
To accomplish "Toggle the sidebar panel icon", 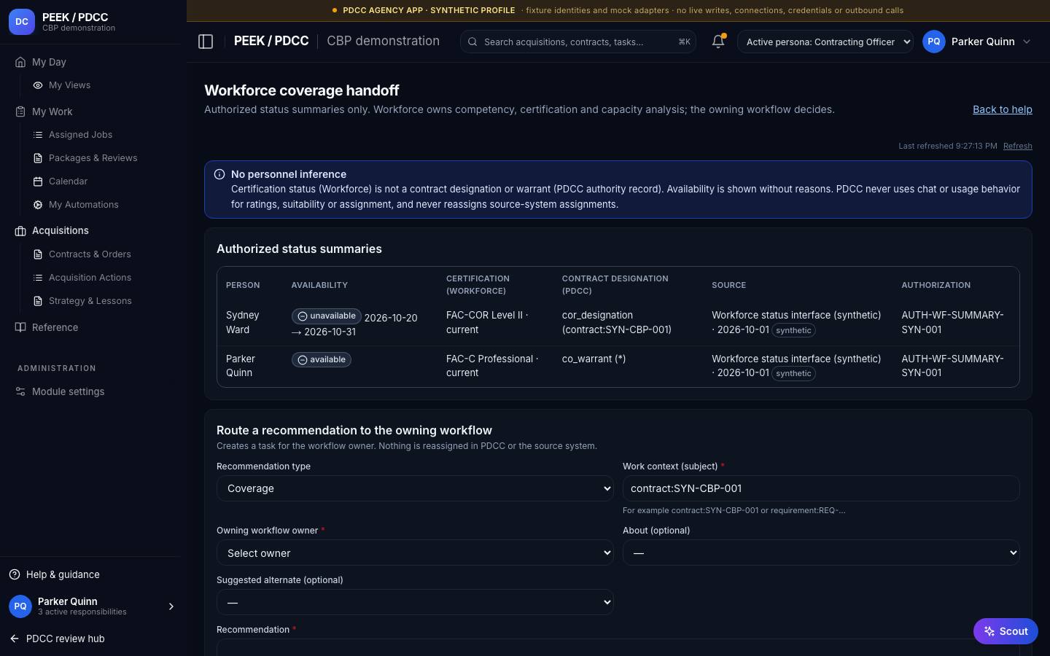I will [206, 42].
